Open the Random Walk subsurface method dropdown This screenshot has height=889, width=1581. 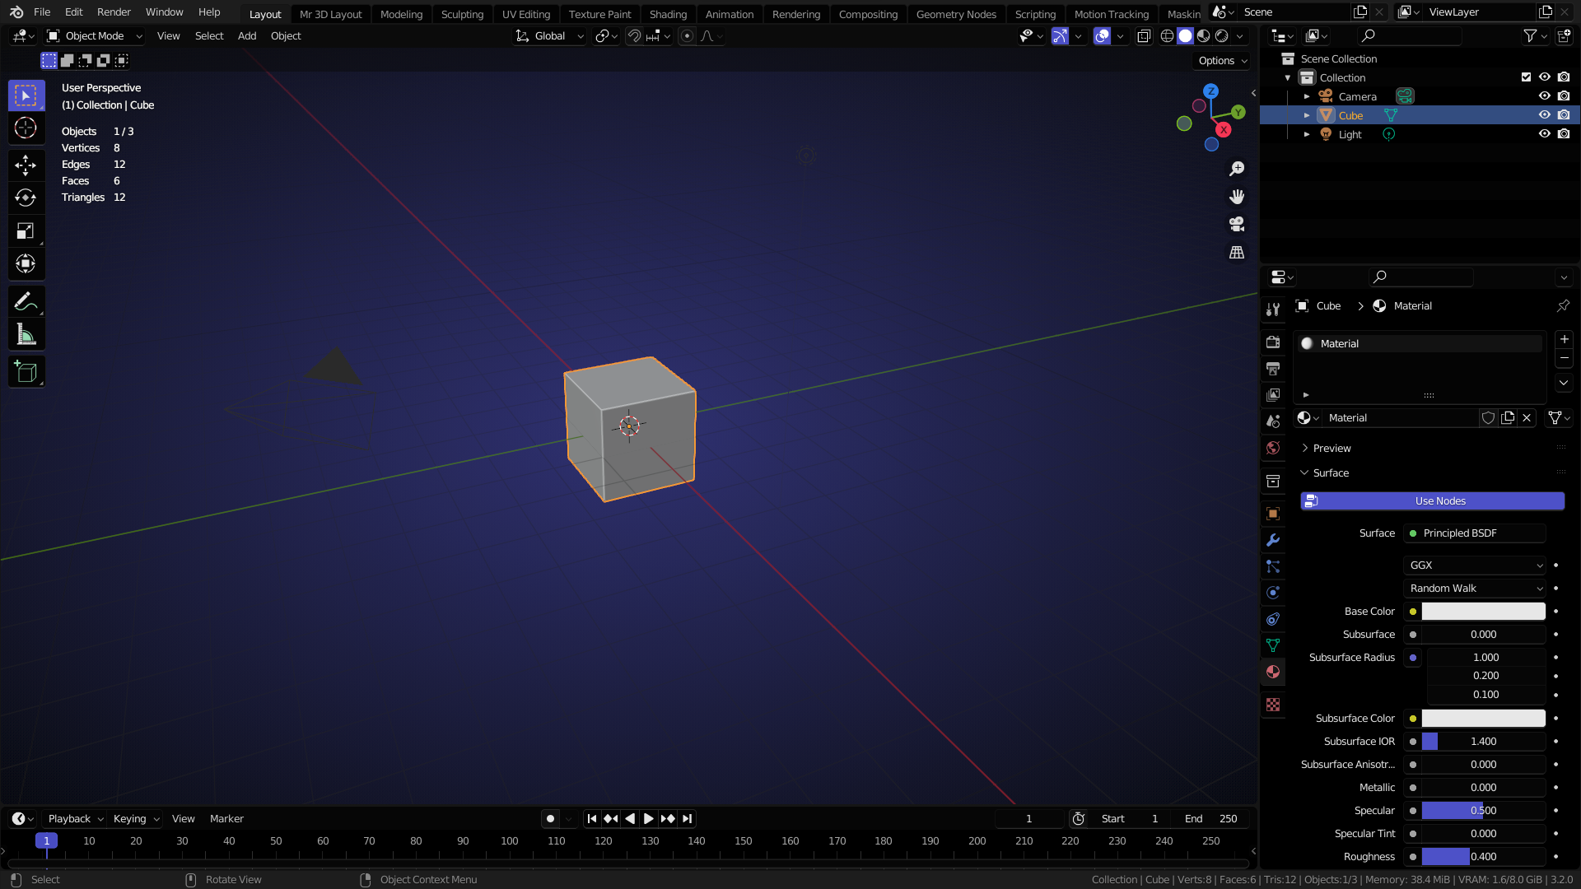pos(1474,588)
